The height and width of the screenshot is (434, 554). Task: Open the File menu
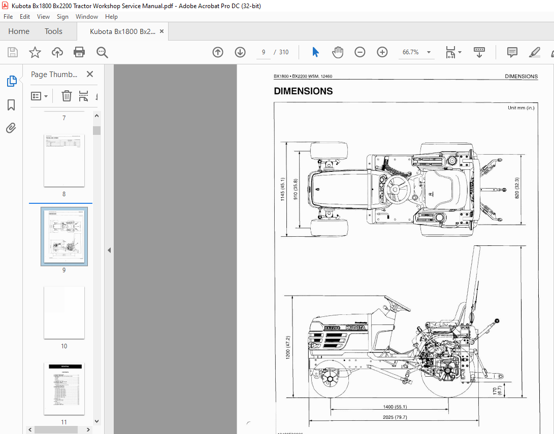(8, 17)
